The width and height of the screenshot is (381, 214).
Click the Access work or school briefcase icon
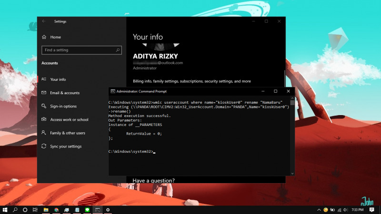[x=44, y=119]
